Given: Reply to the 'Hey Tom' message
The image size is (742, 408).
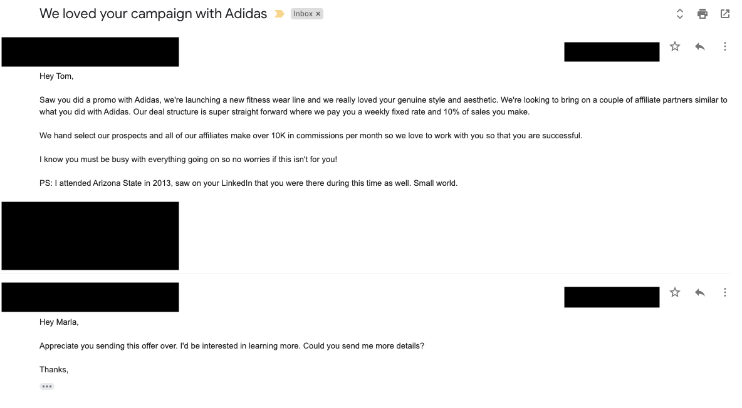Looking at the screenshot, I should pos(700,46).
